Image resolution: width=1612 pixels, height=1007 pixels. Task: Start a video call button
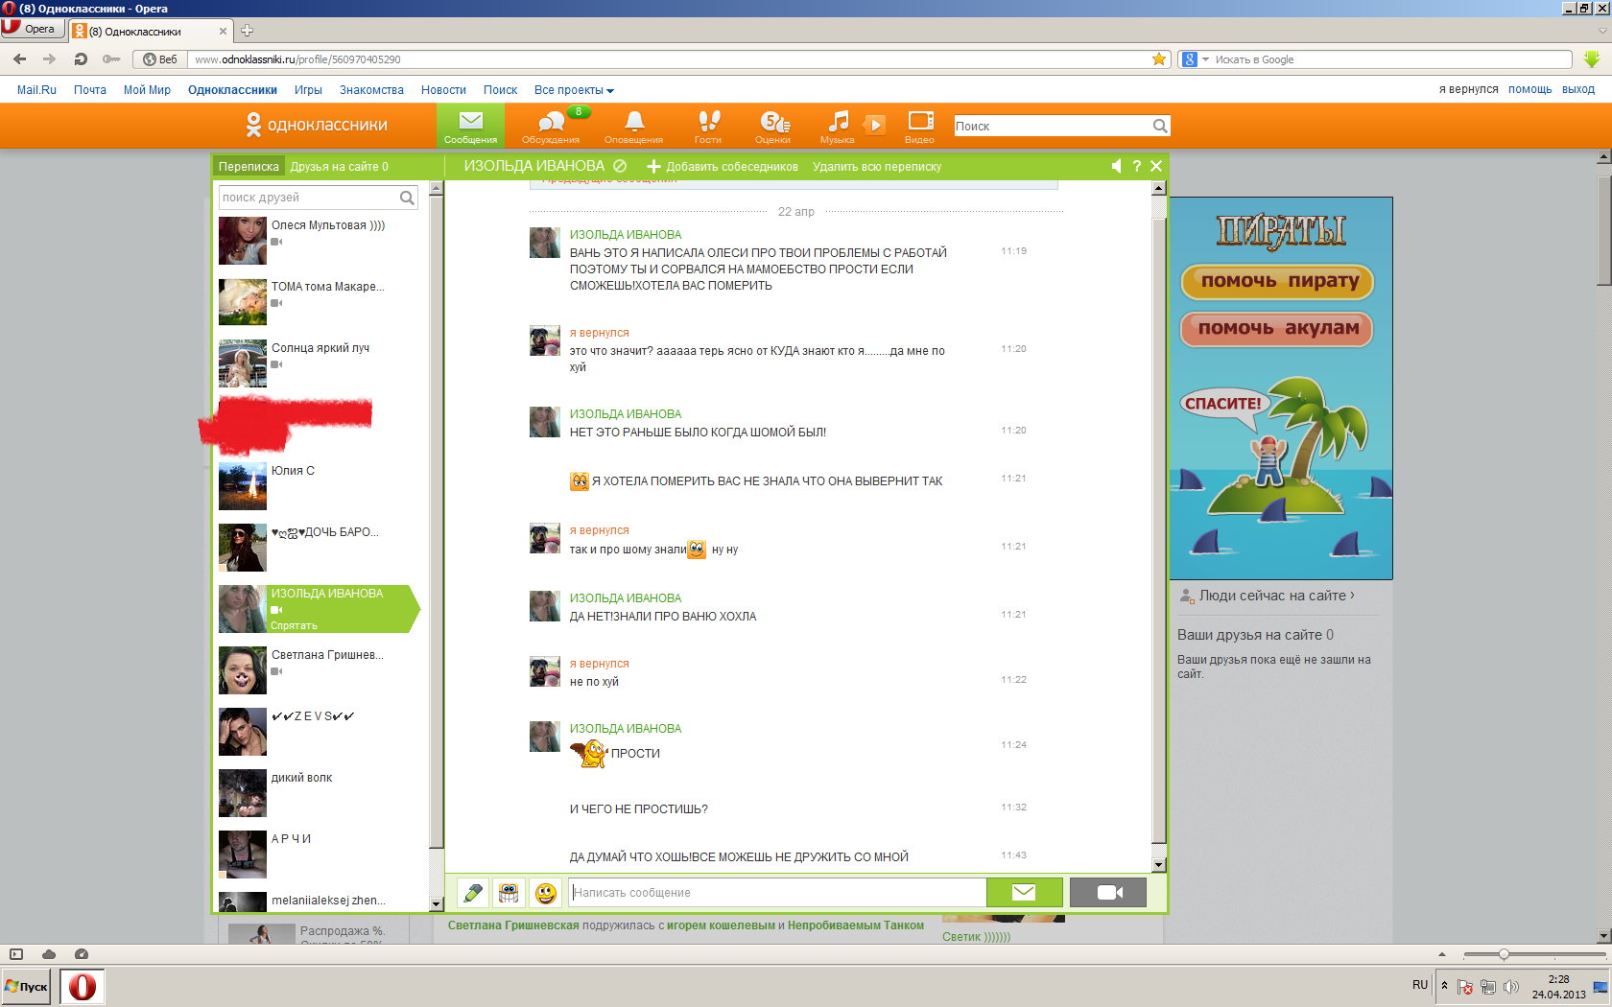pyautogui.click(x=1108, y=892)
